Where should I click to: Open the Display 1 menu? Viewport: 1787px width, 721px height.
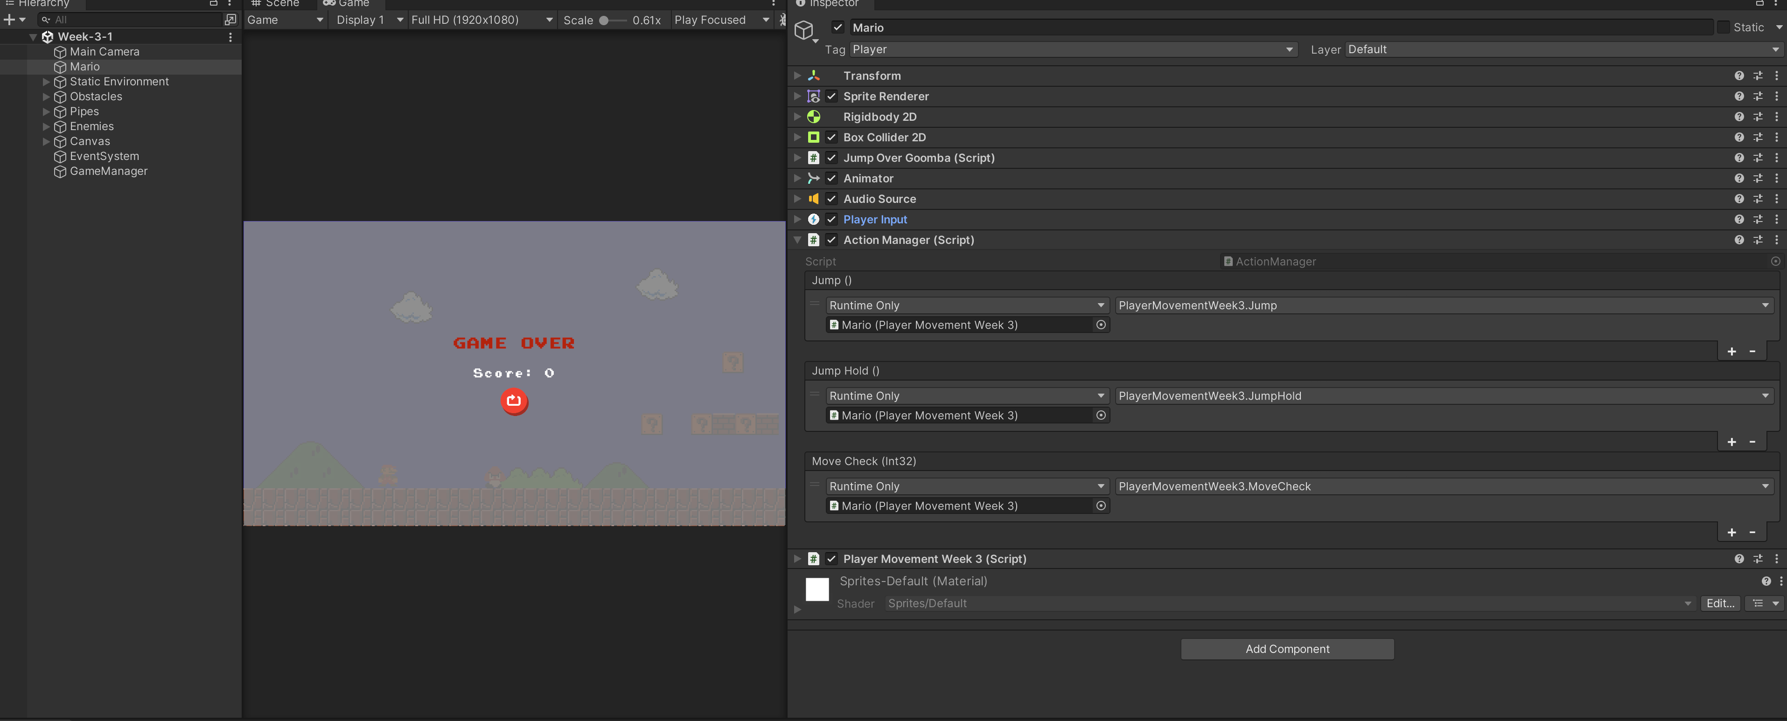(369, 20)
